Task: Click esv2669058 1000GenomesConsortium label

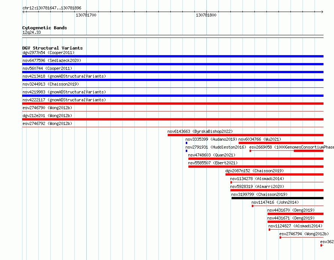Action: (x=291, y=147)
